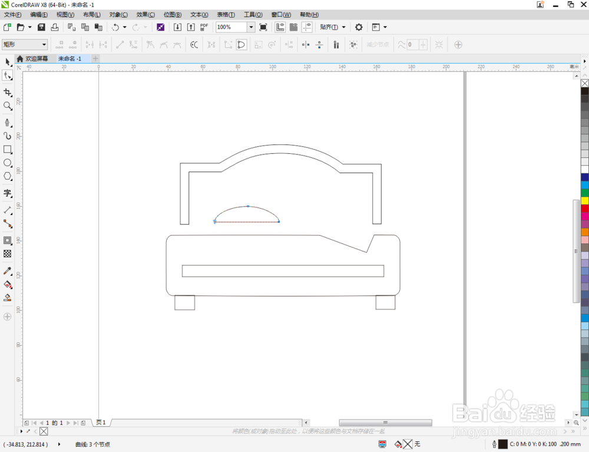This screenshot has height=452, width=589.
Task: Click the Search content purple icon
Action: pyautogui.click(x=160, y=27)
